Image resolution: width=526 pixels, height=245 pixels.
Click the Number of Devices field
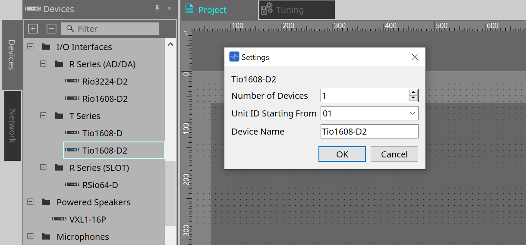[365, 96]
